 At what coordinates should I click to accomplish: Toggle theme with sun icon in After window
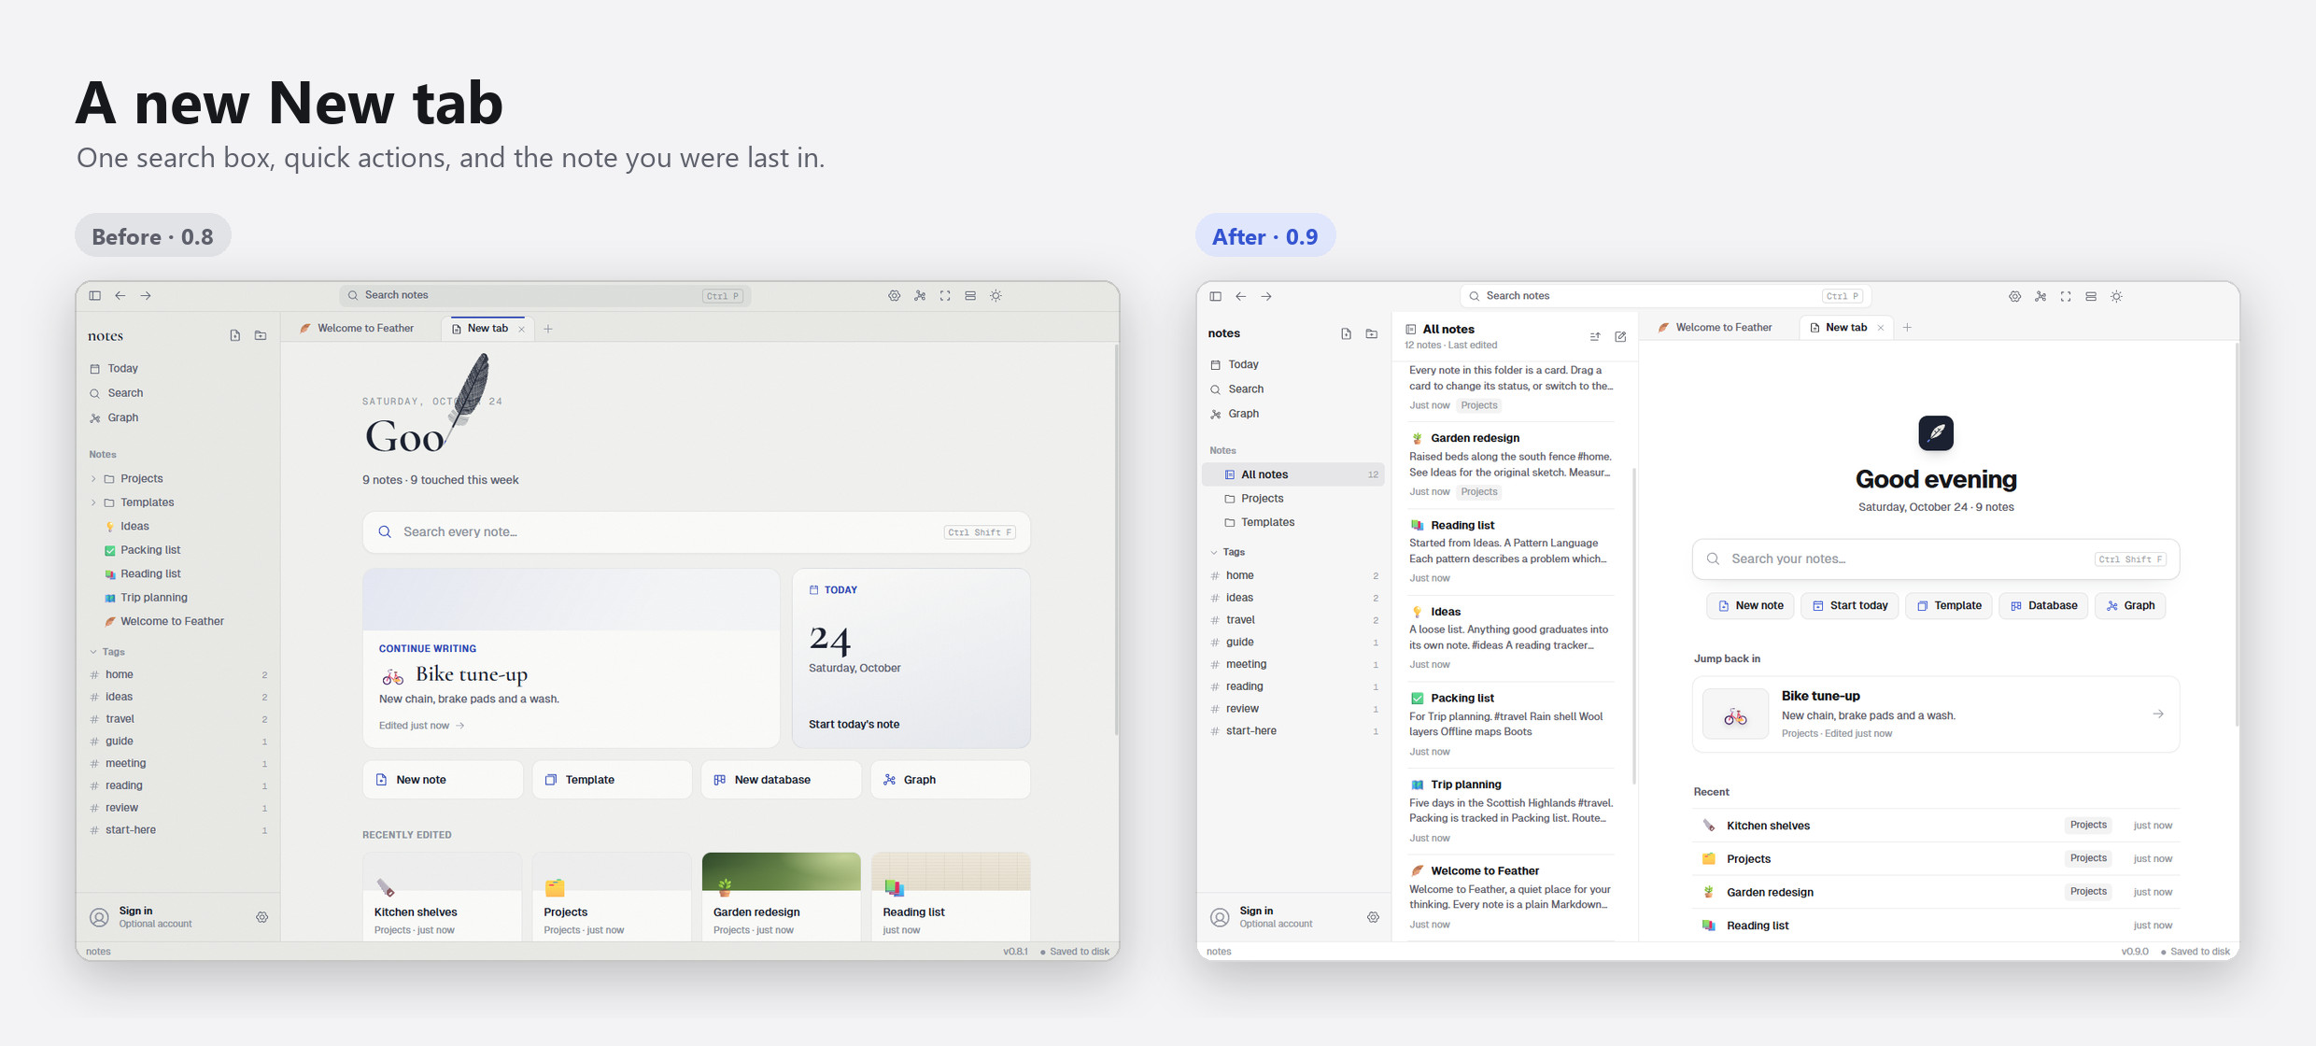click(x=2117, y=296)
